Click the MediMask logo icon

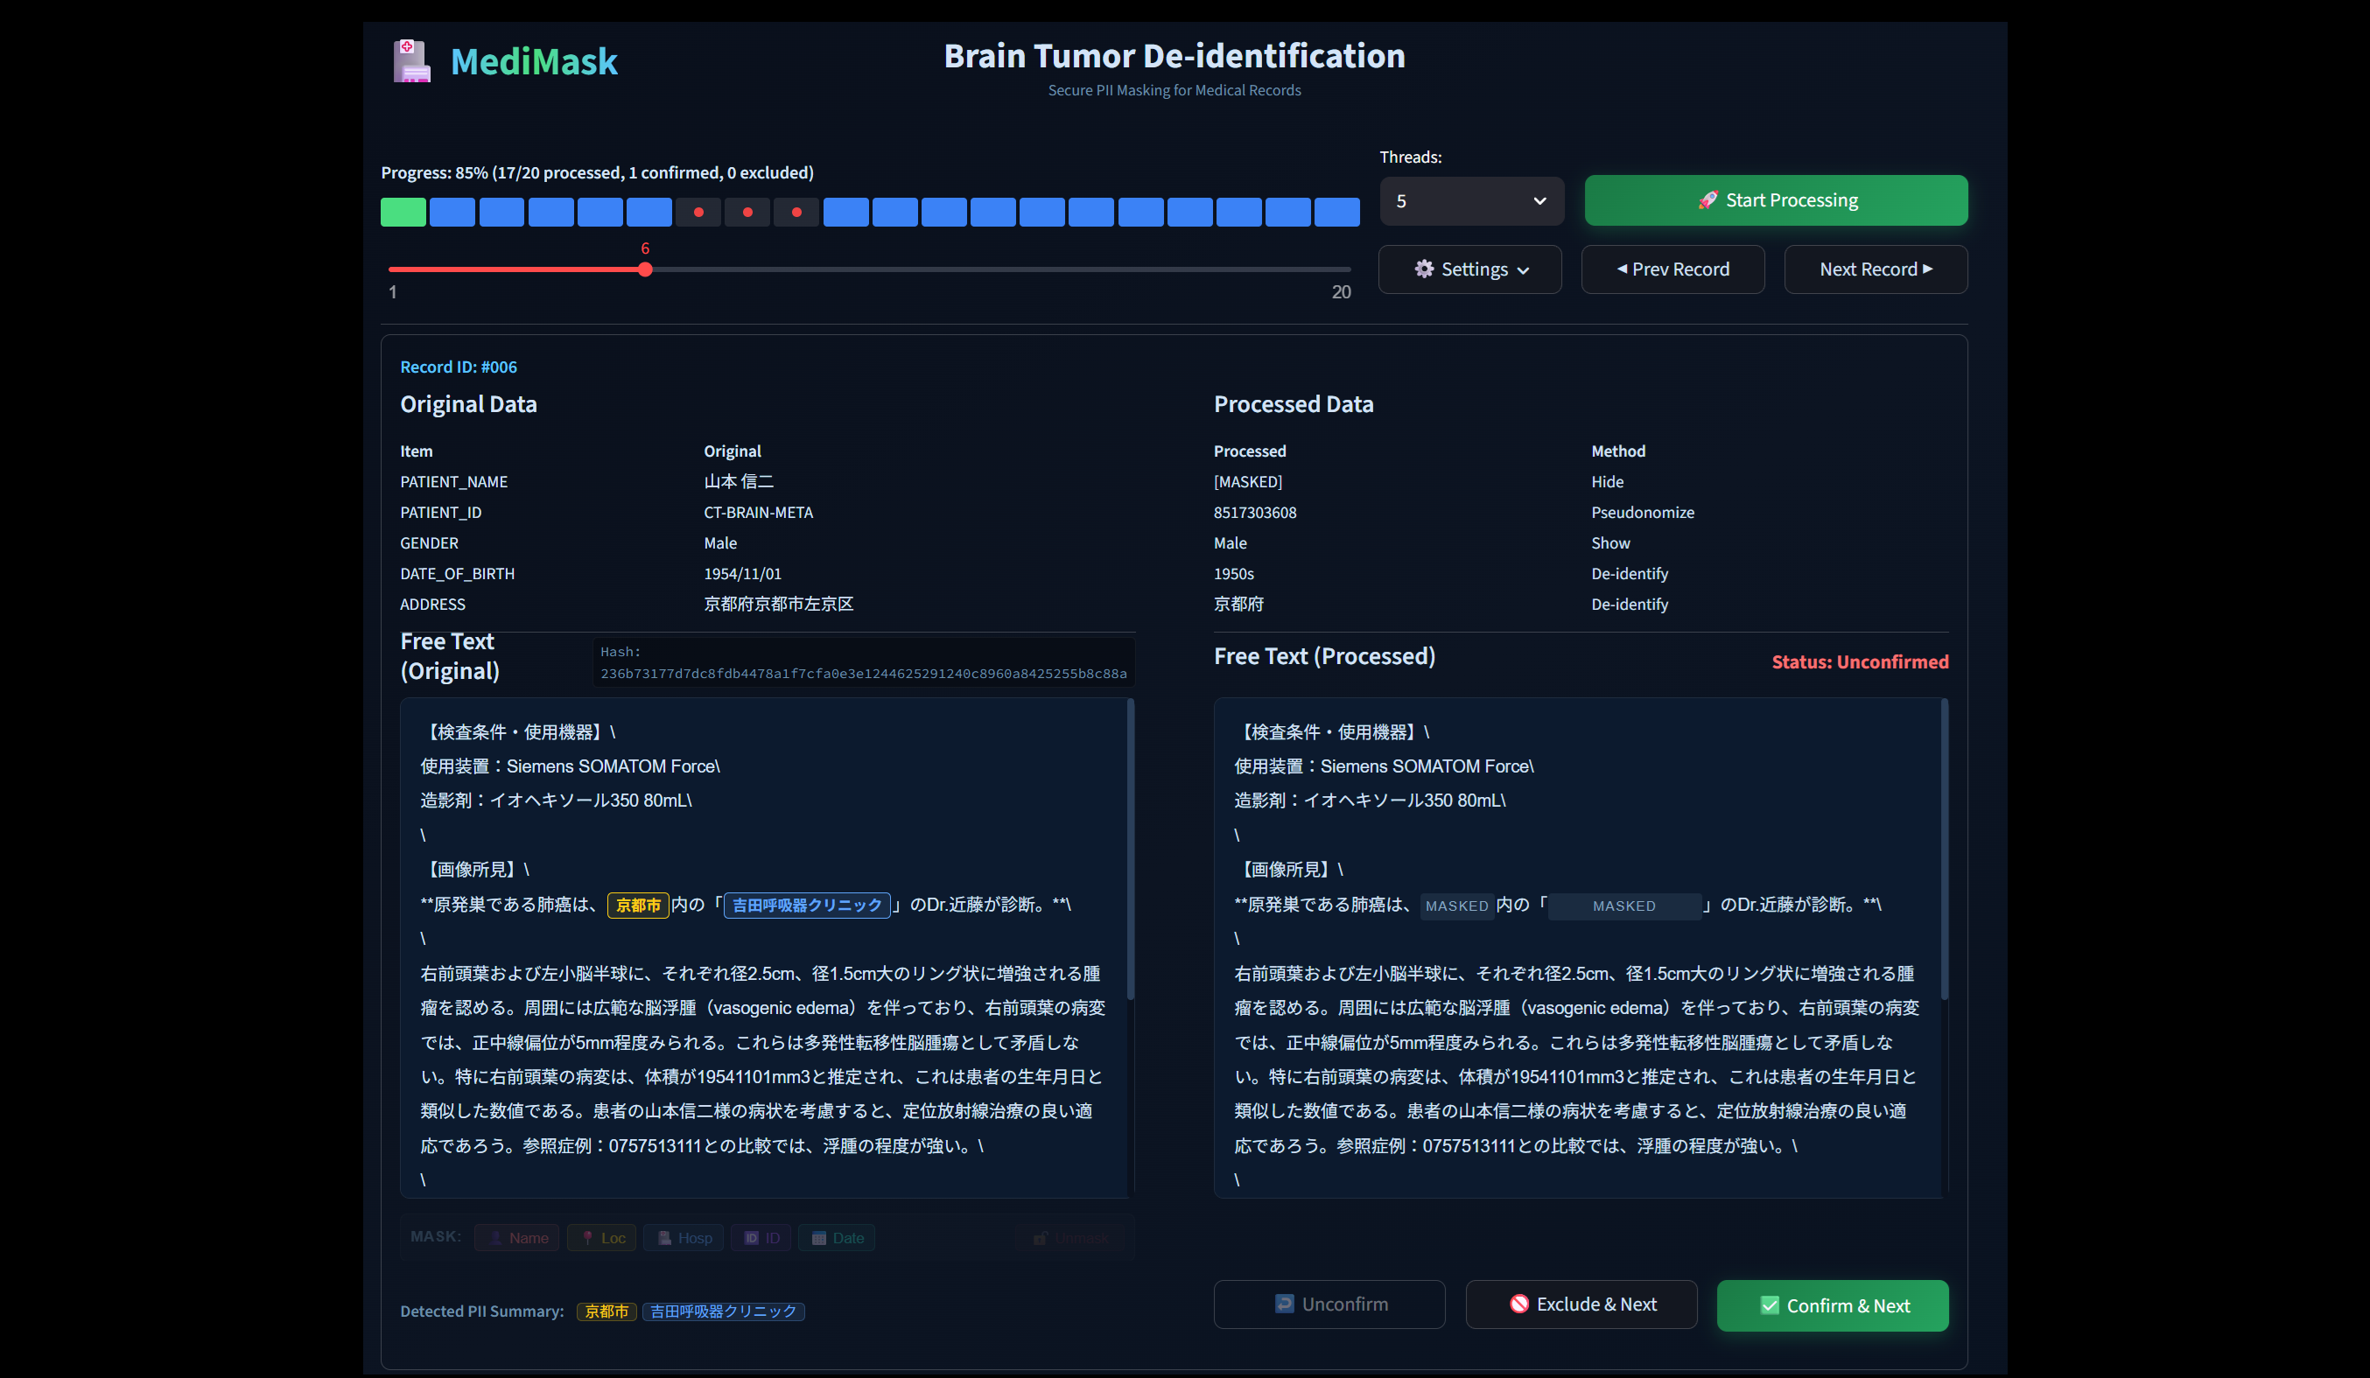411,61
